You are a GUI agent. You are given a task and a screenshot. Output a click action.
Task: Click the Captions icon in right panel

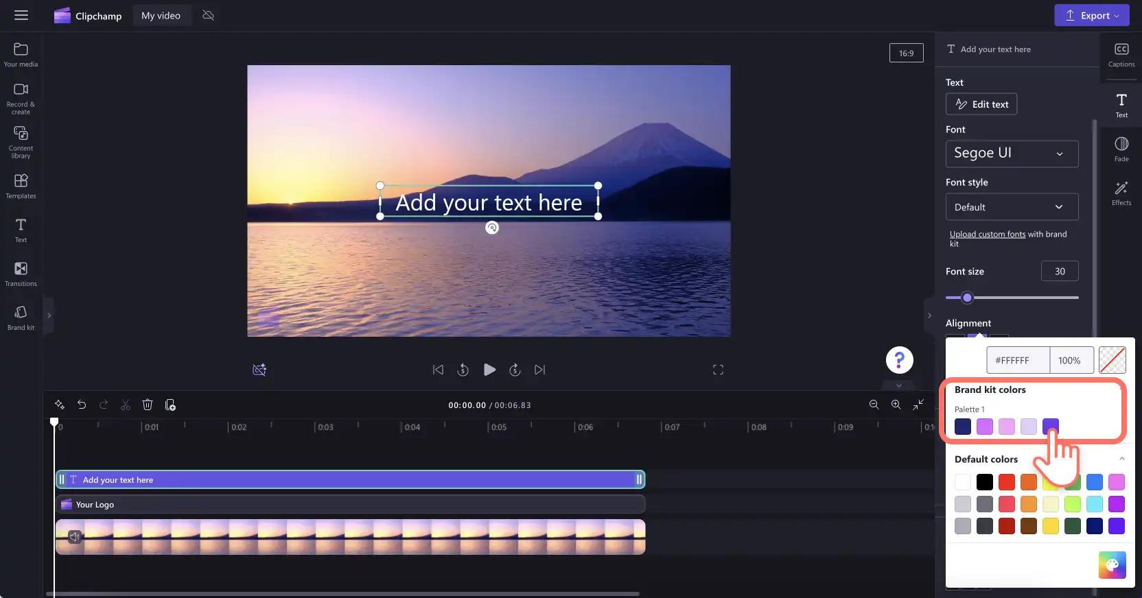pyautogui.click(x=1121, y=55)
